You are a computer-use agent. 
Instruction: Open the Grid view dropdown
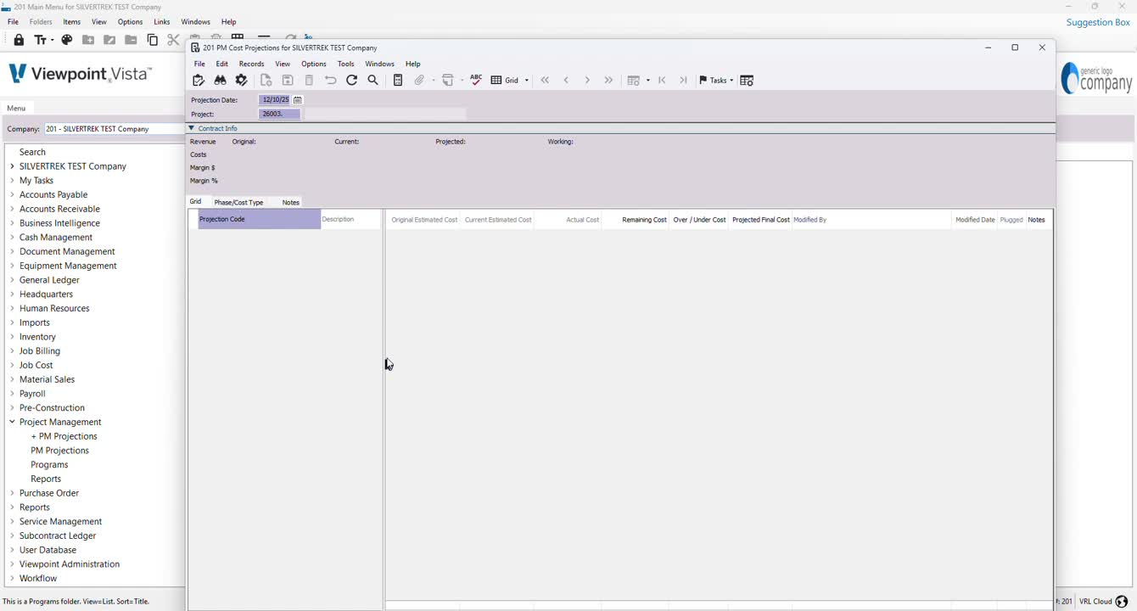pos(510,81)
